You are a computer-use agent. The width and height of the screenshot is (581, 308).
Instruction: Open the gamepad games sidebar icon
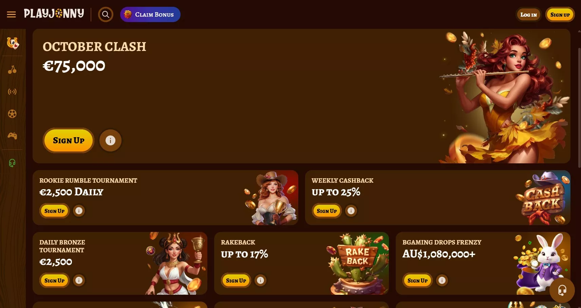(x=12, y=136)
